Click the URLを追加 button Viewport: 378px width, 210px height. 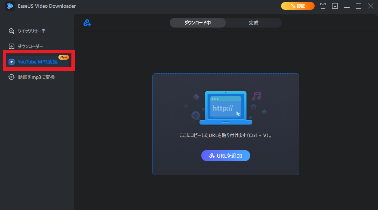(x=226, y=156)
